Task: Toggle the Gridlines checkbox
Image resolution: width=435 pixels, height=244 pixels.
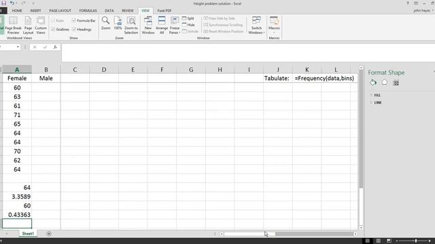Action: pos(53,29)
